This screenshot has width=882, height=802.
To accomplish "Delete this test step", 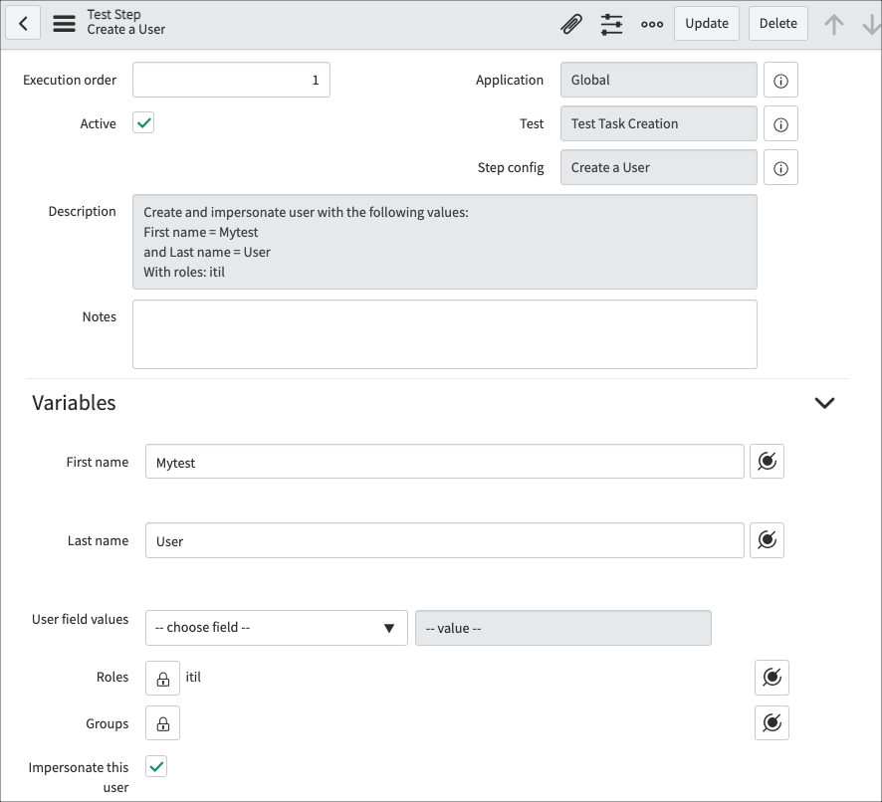I will (777, 22).
